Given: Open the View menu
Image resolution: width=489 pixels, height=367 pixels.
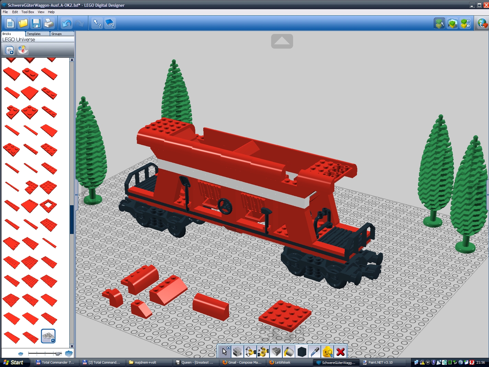Looking at the screenshot, I should coord(41,12).
